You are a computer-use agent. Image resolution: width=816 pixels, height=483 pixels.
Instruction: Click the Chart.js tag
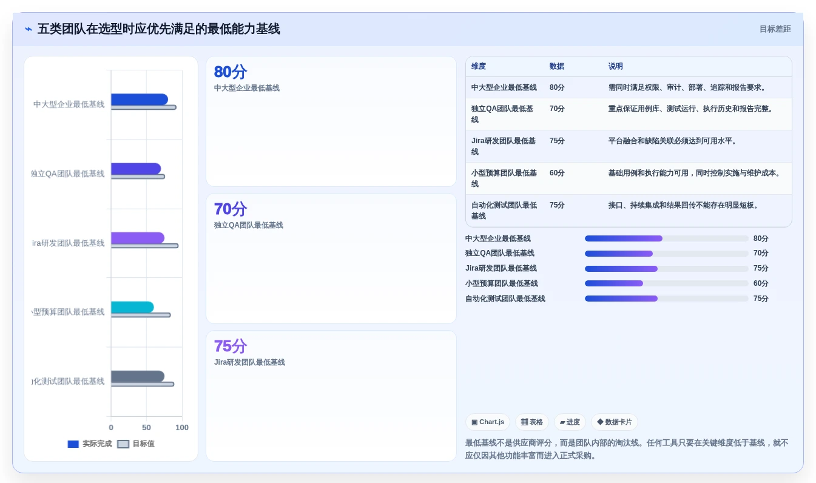[488, 422]
